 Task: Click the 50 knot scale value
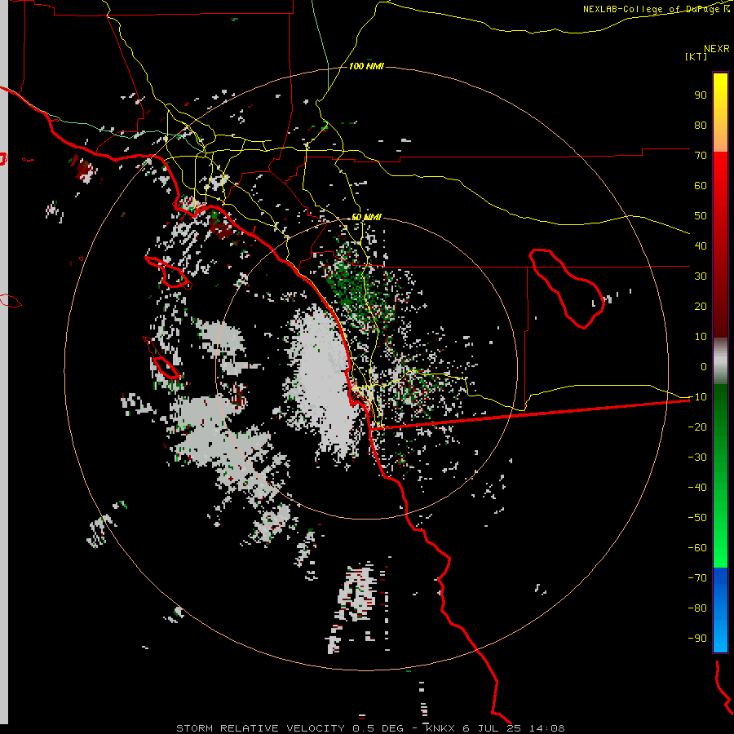coord(701,216)
